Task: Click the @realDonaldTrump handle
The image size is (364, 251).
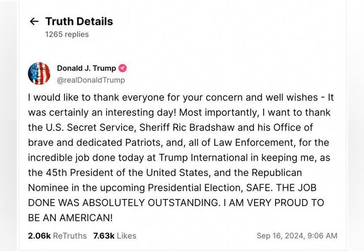Action: tap(91, 79)
